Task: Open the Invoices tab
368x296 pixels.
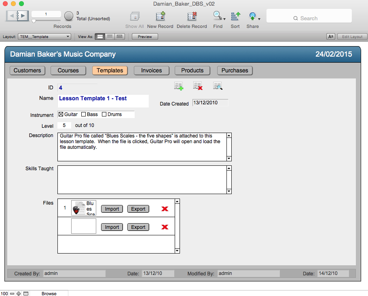Action: (x=151, y=70)
